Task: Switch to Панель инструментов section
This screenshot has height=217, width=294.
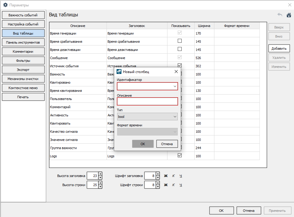Action: (23, 42)
